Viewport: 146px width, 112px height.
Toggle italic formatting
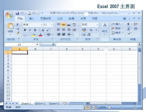click(30, 30)
